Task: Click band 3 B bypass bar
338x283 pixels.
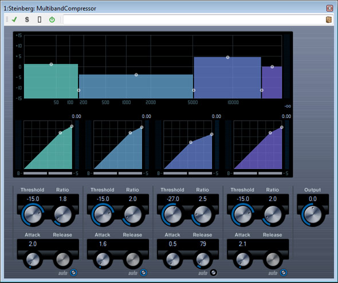Action: click(175, 173)
